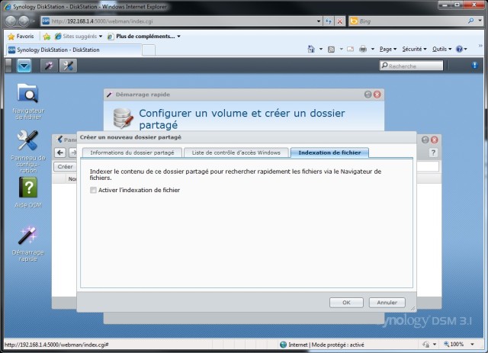The image size is (488, 353).
Task: Expand the Home icon dropdown arrow
Action: click(x=320, y=50)
